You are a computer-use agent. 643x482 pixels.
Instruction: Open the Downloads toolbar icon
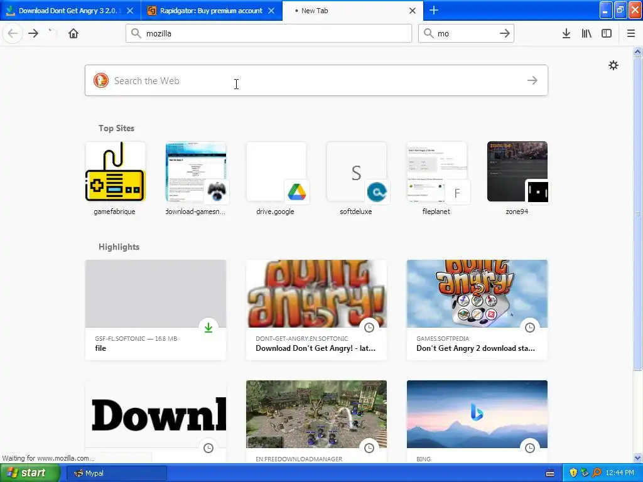pyautogui.click(x=566, y=33)
